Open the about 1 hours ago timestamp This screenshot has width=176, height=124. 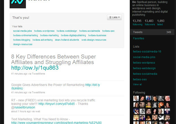21,111
